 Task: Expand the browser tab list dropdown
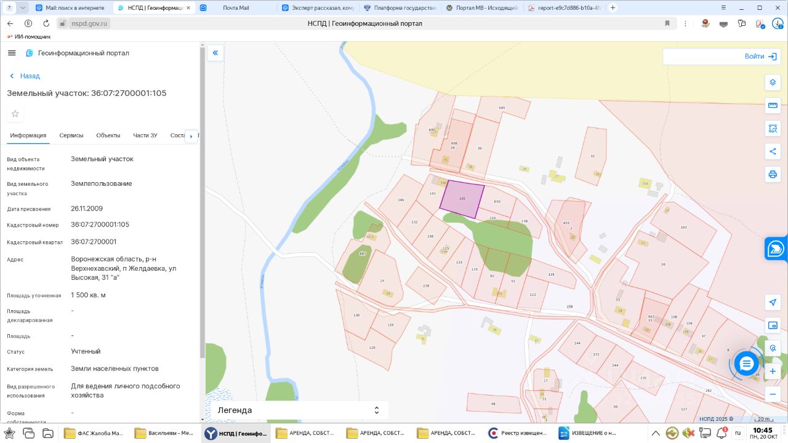tap(23, 8)
